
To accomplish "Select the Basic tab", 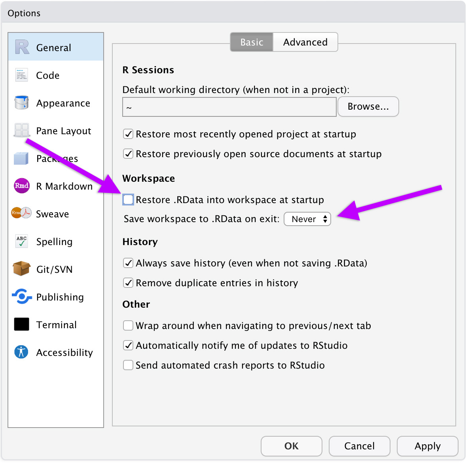I will point(252,42).
